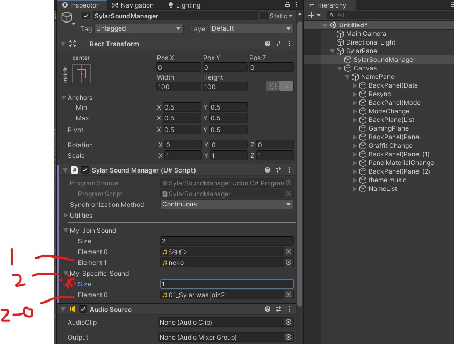Open object picker for Program Script

pyautogui.click(x=289, y=193)
